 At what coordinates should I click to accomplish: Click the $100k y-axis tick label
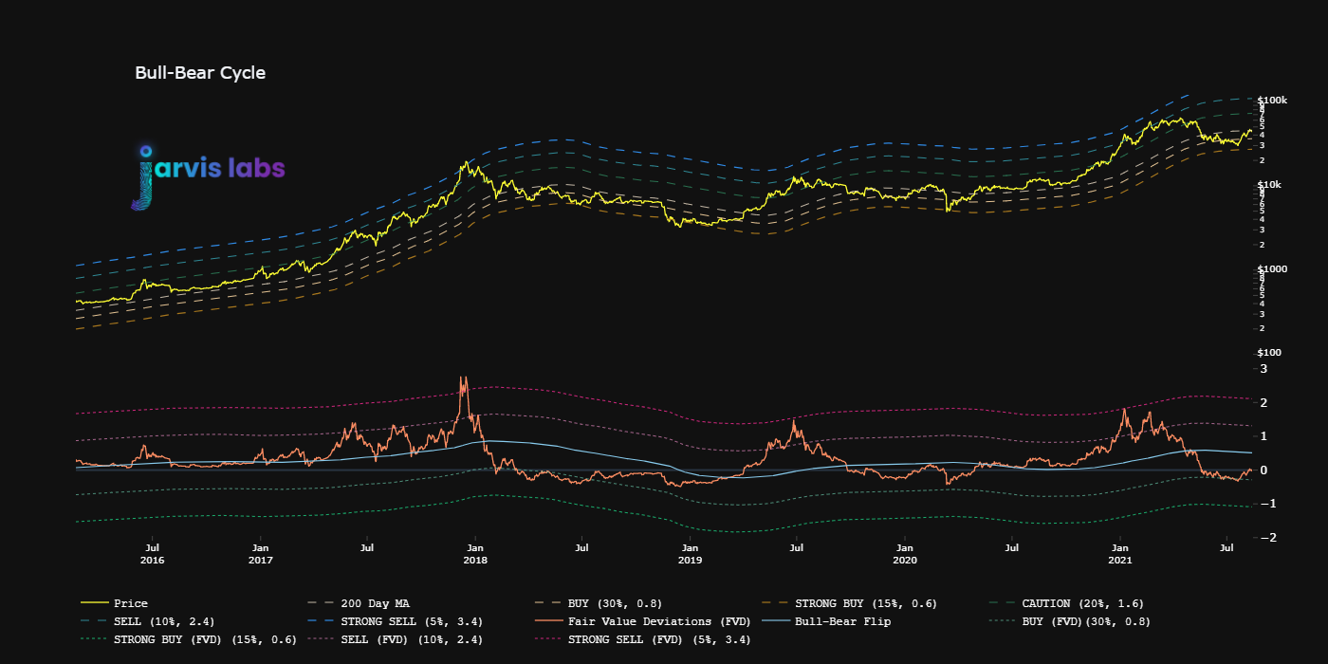point(1272,100)
